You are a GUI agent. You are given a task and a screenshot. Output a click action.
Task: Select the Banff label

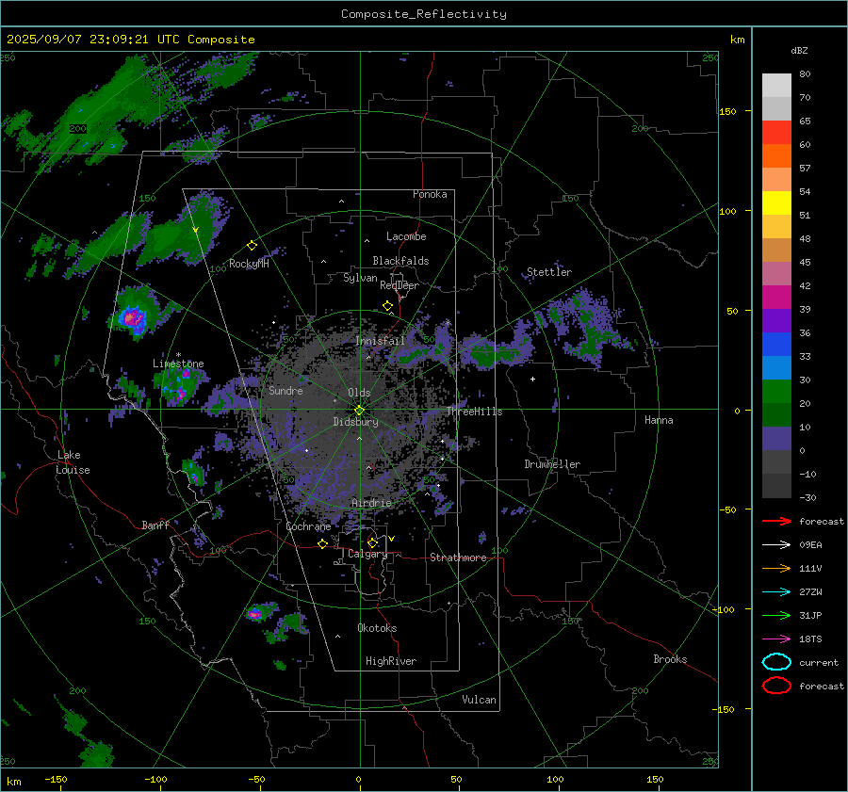(155, 525)
